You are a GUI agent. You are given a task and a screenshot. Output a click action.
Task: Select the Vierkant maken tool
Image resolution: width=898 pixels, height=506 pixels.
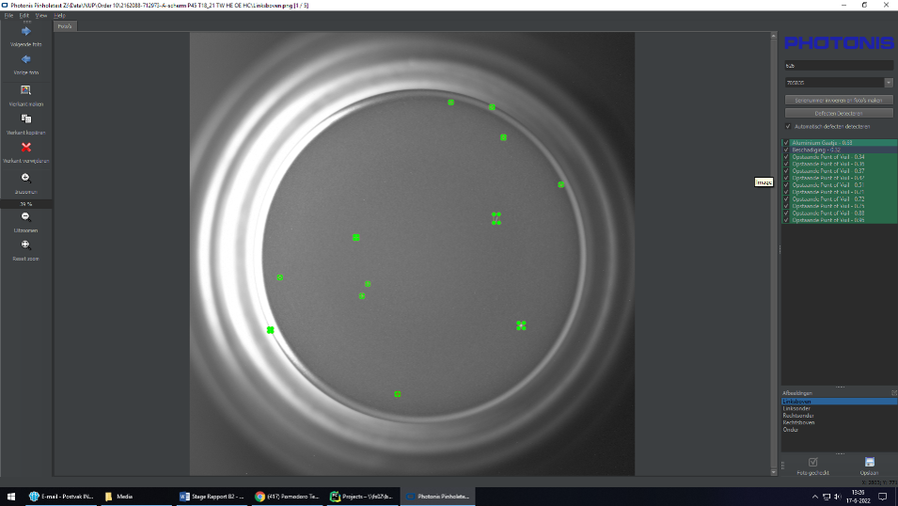click(26, 90)
